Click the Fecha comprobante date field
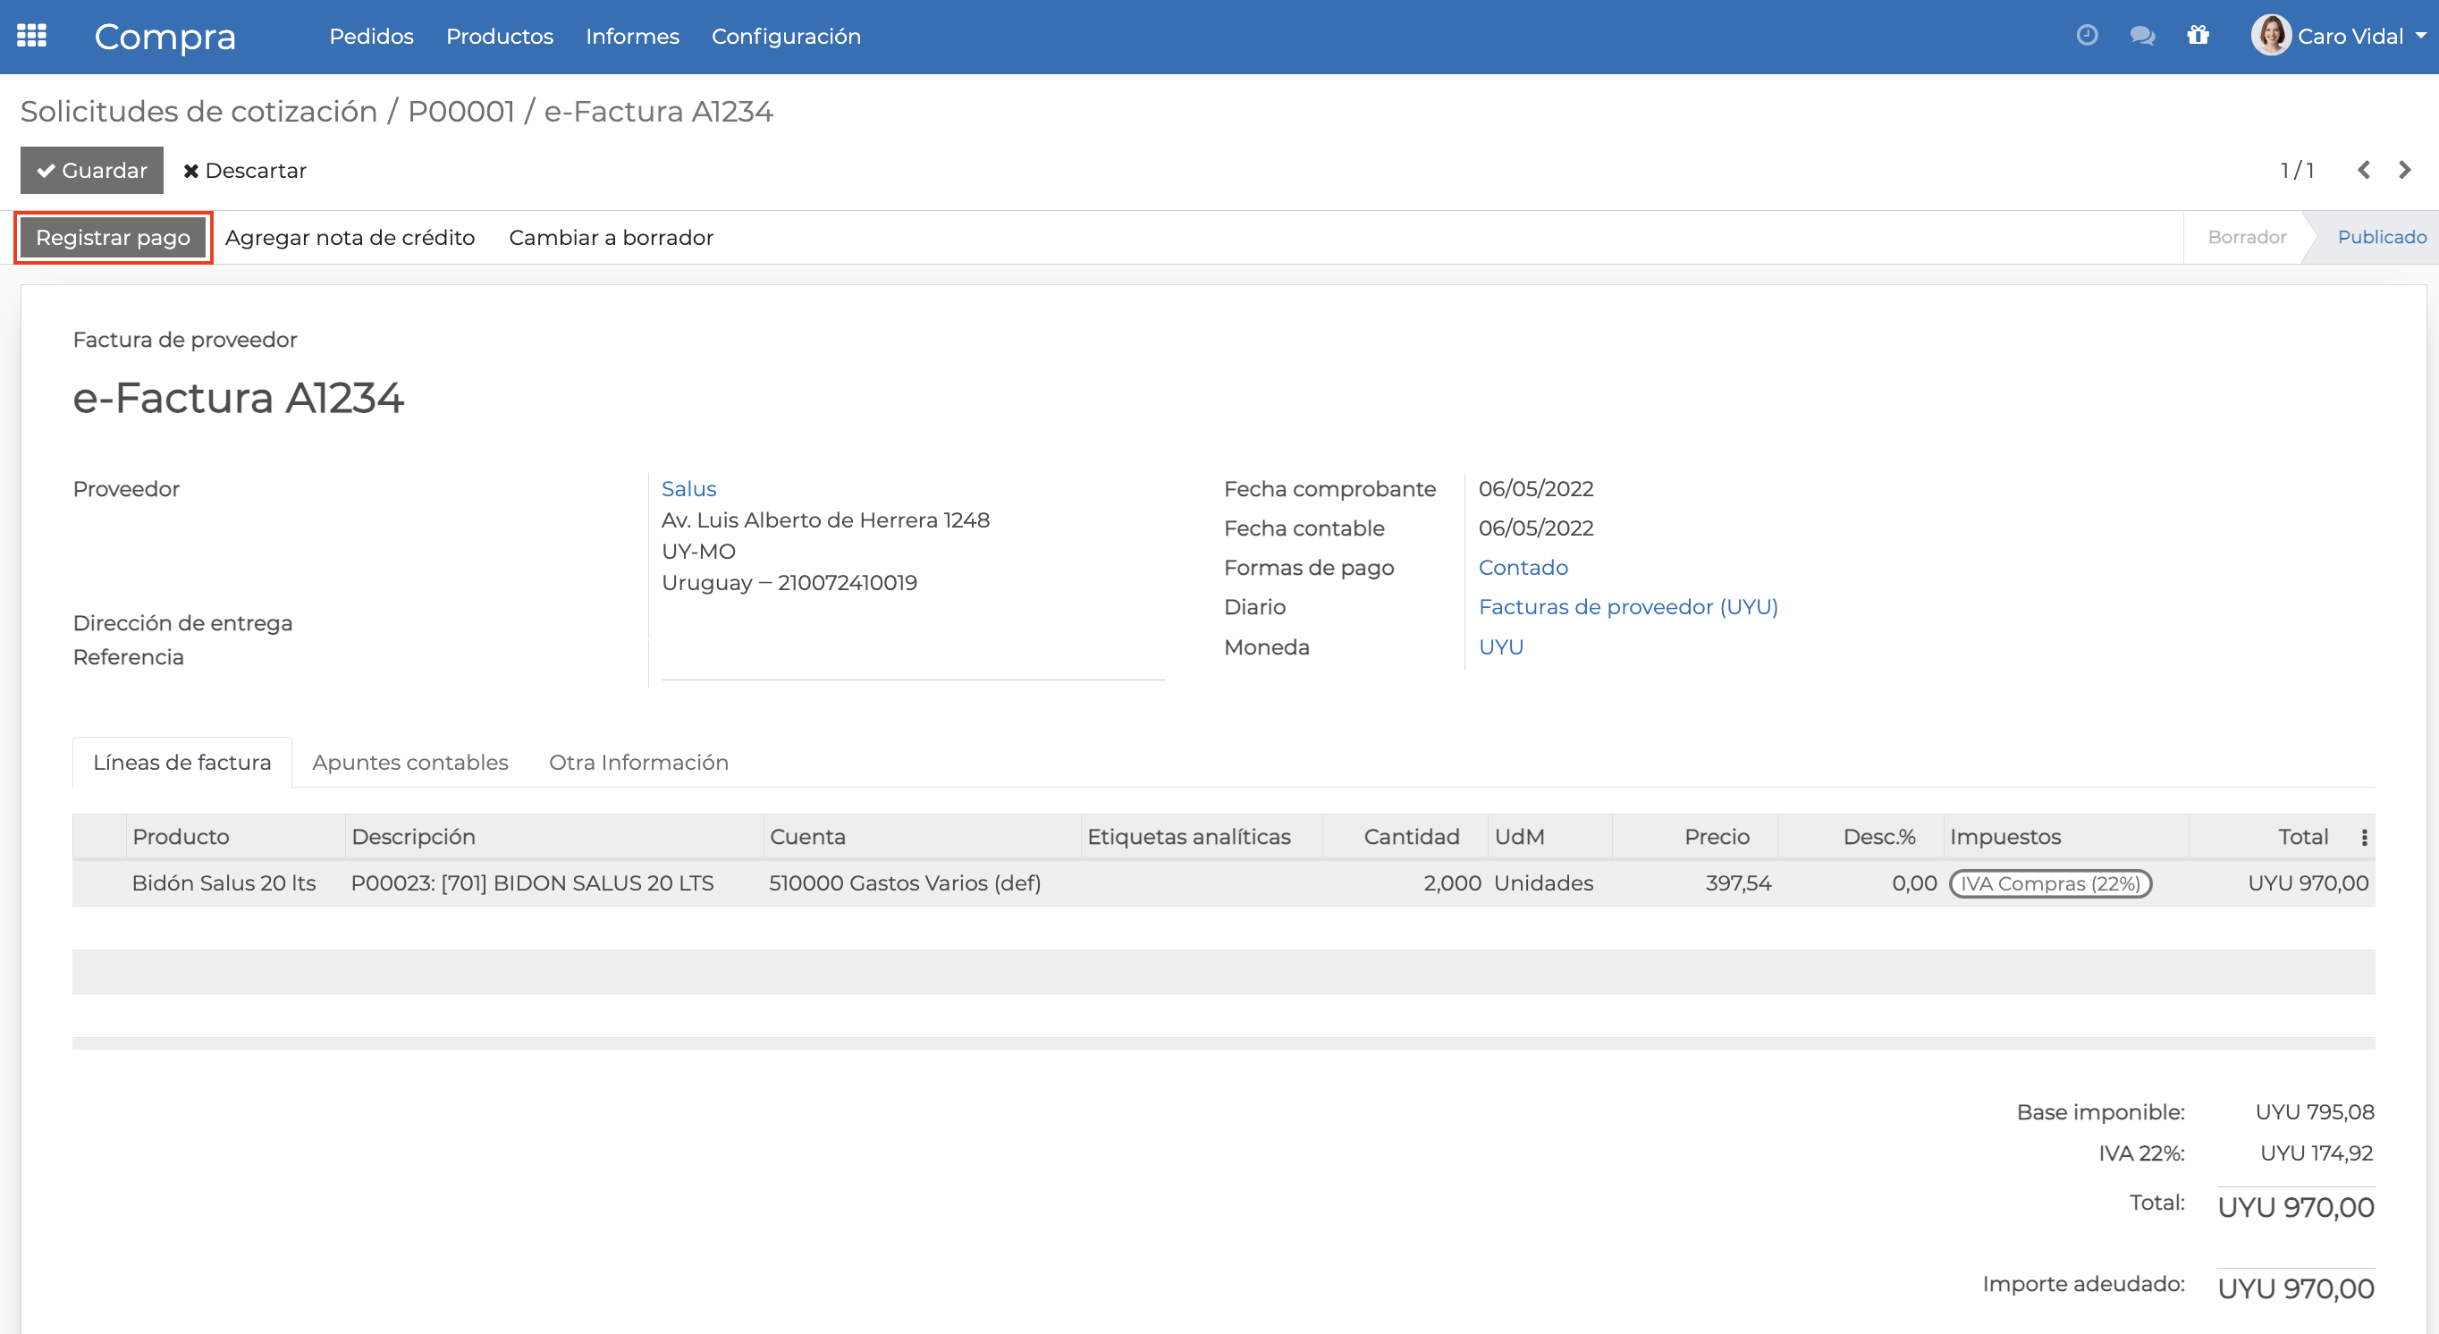 pos(1535,488)
